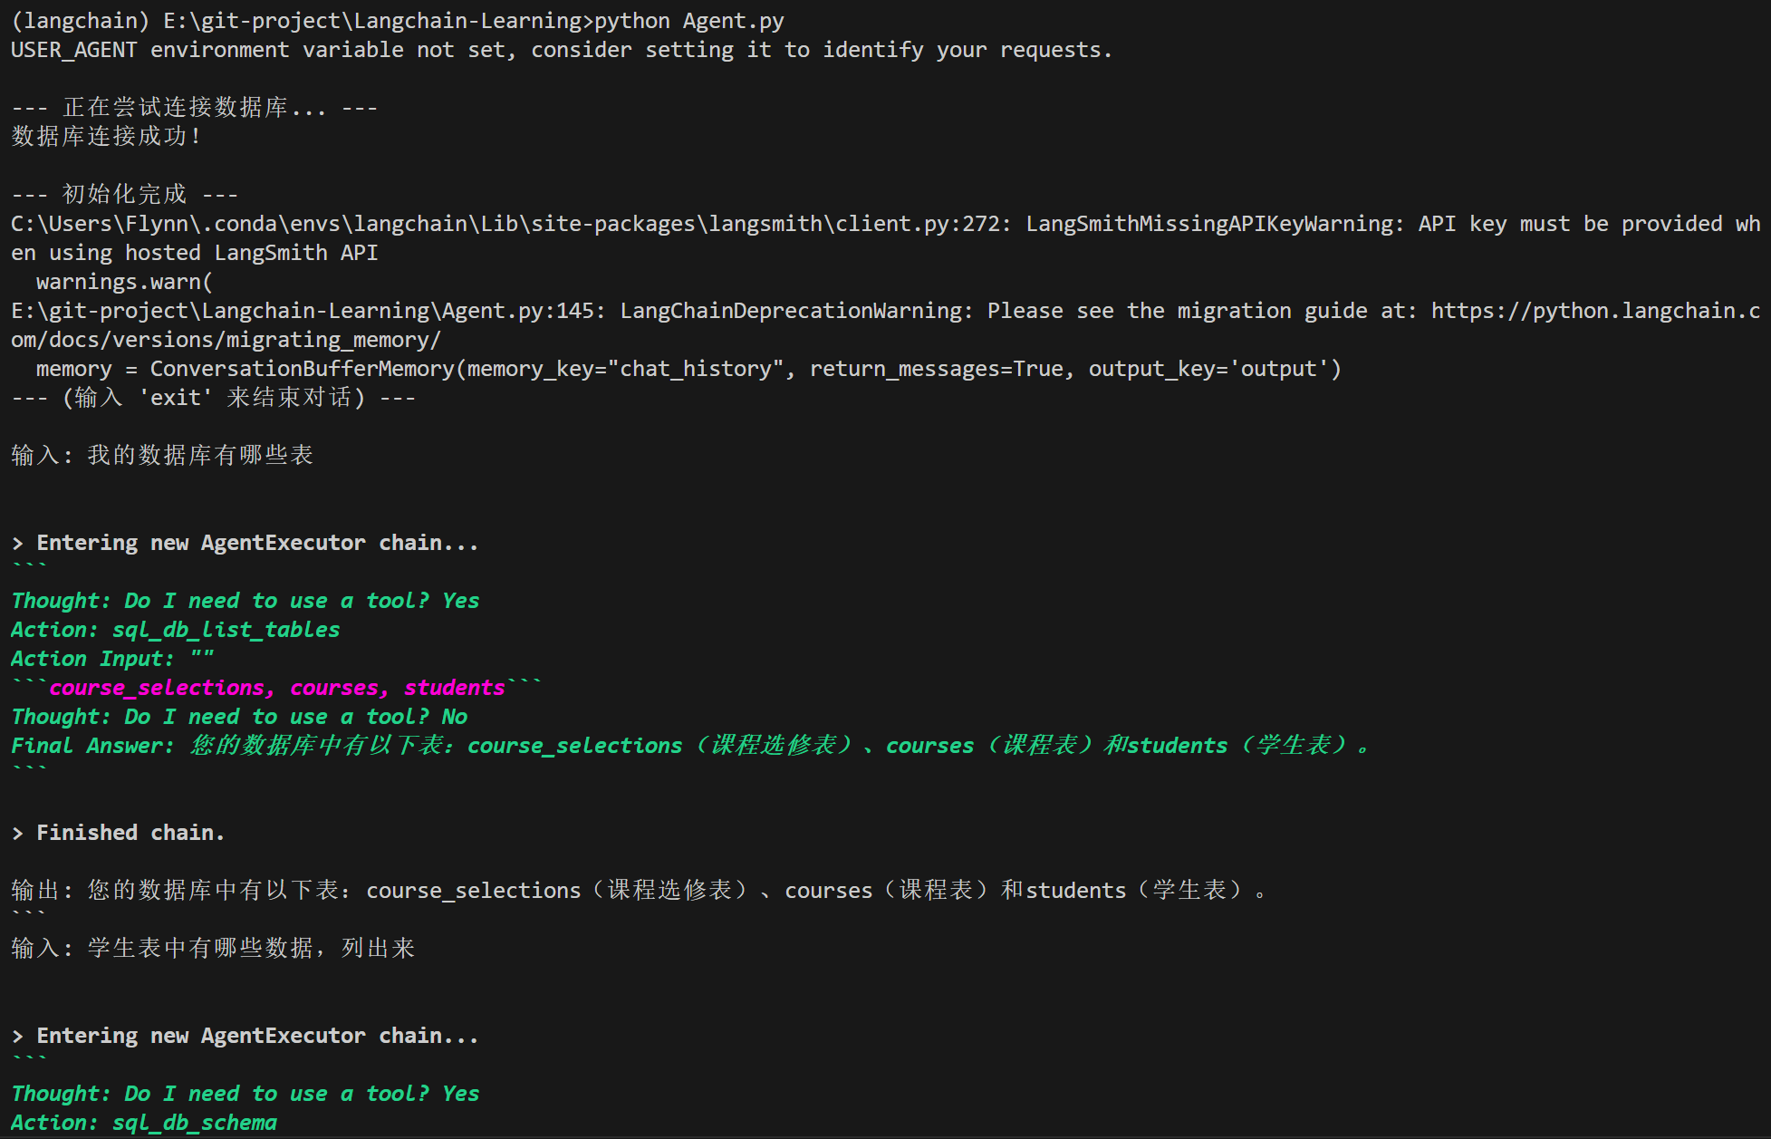Click the '初始化完成' line
1771x1139 pixels.
coord(124,195)
